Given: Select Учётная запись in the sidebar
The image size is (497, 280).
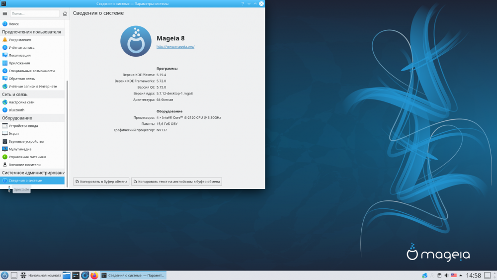Looking at the screenshot, I should pos(32,48).
